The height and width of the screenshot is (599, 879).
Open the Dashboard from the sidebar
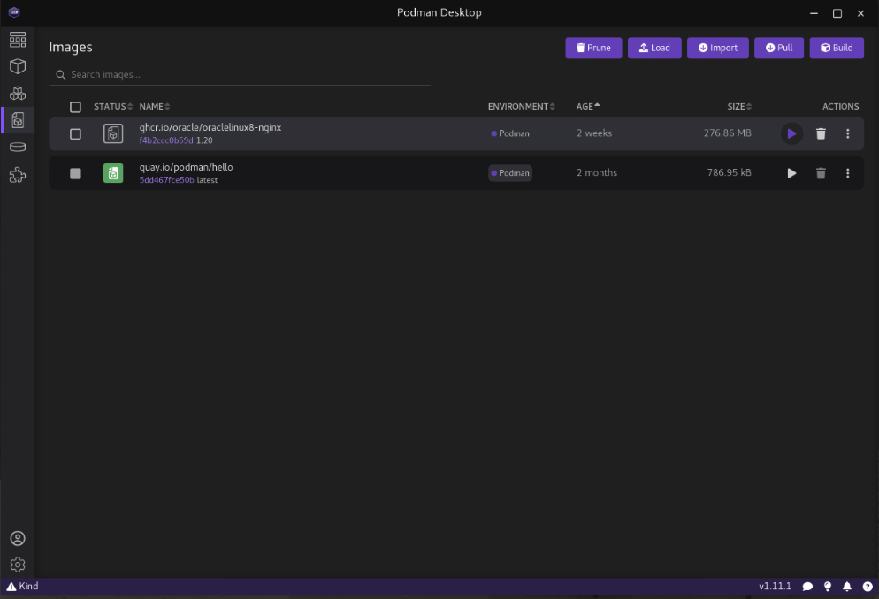click(18, 40)
